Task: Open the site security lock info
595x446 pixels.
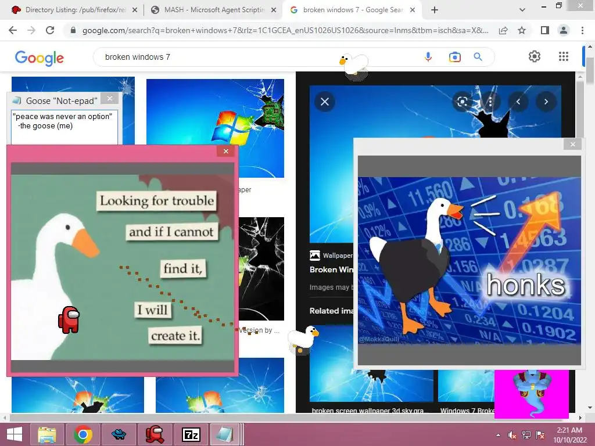Action: 73,30
